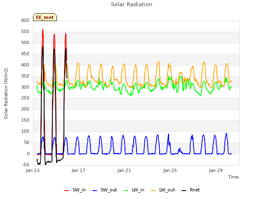The width and height of the screenshot is (264, 198).
Task: Click the Solar Radiation (W/m2) axis title
Action: [6, 94]
